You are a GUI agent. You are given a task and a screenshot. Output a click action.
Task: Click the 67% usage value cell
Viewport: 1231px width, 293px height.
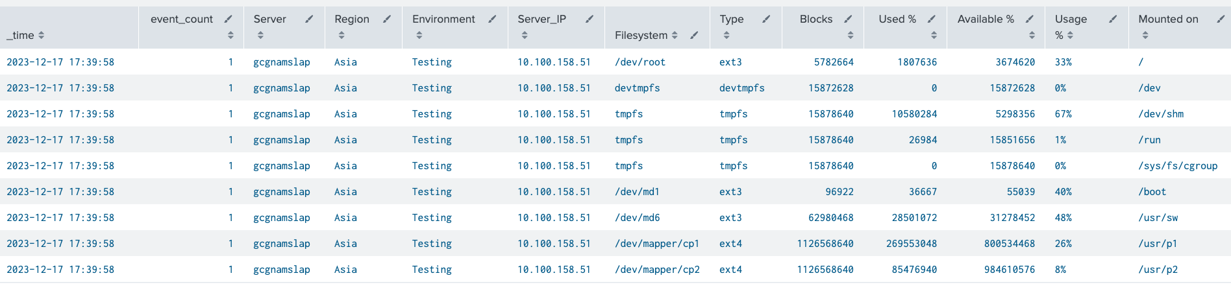1063,114
